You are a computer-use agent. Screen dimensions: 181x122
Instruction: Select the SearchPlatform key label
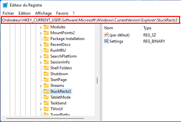[63, 56]
